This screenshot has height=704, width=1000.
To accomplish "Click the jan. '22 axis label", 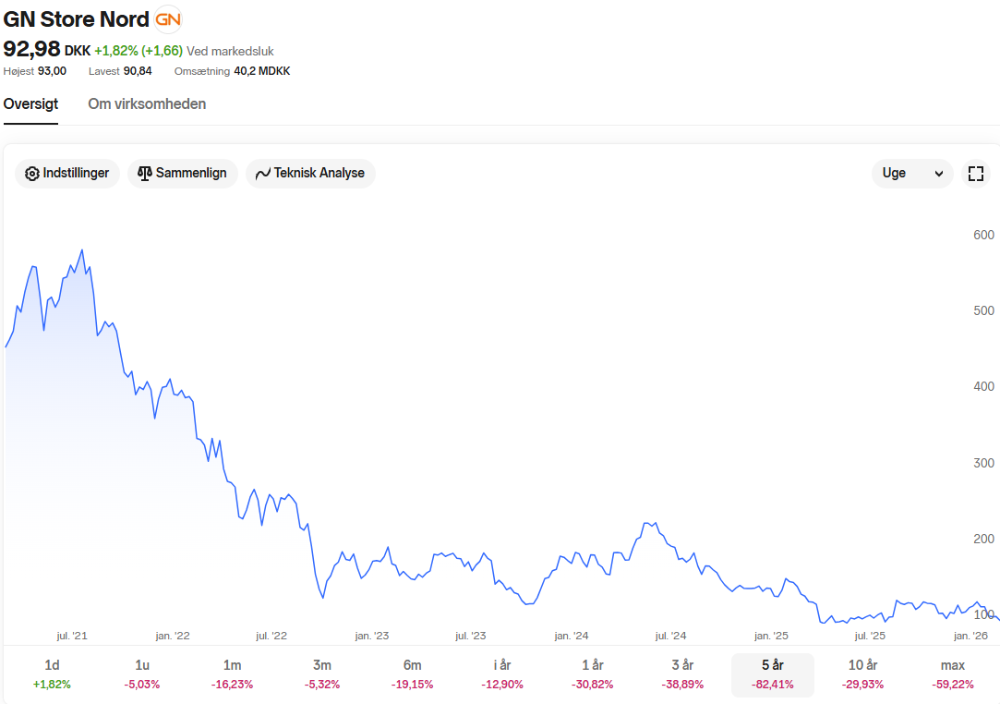I will 172,636.
